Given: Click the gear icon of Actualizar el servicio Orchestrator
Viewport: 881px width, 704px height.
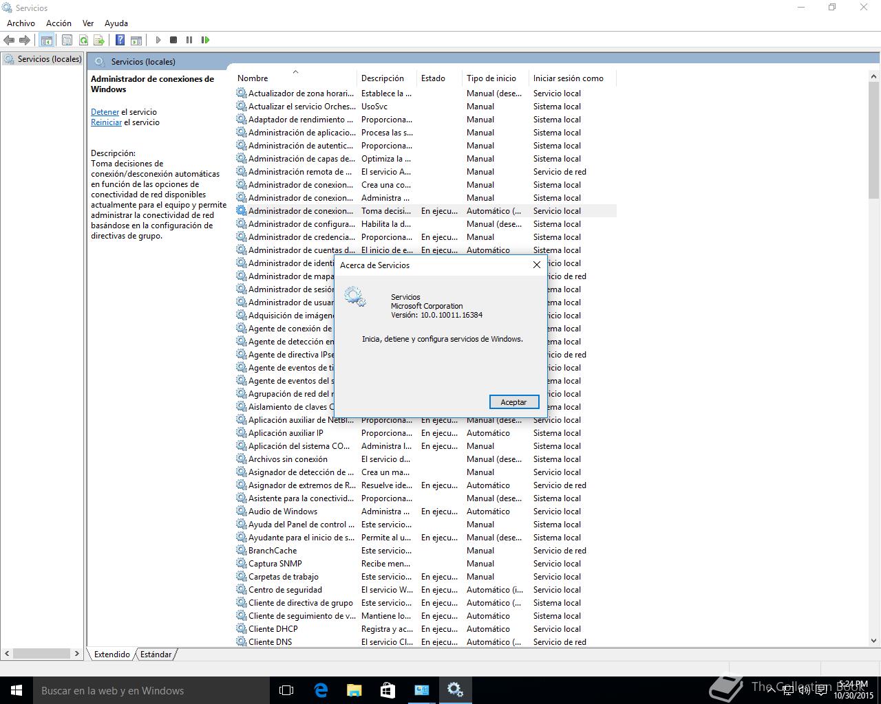Looking at the screenshot, I should 241,106.
